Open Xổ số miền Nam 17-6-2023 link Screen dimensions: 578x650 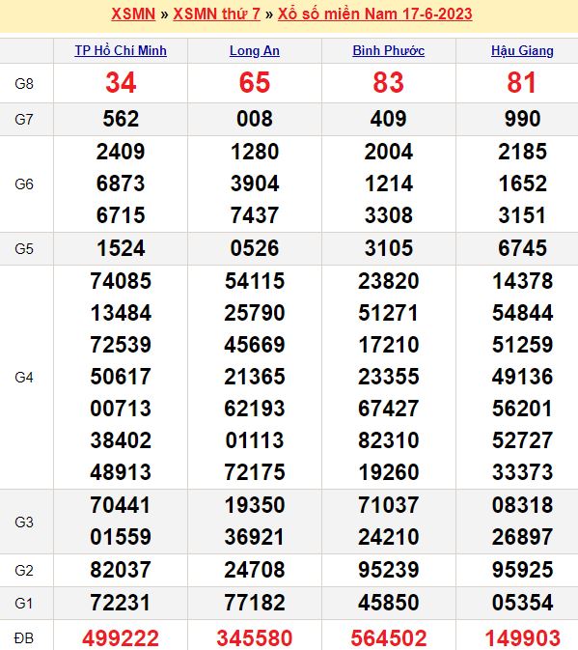pyautogui.click(x=374, y=14)
